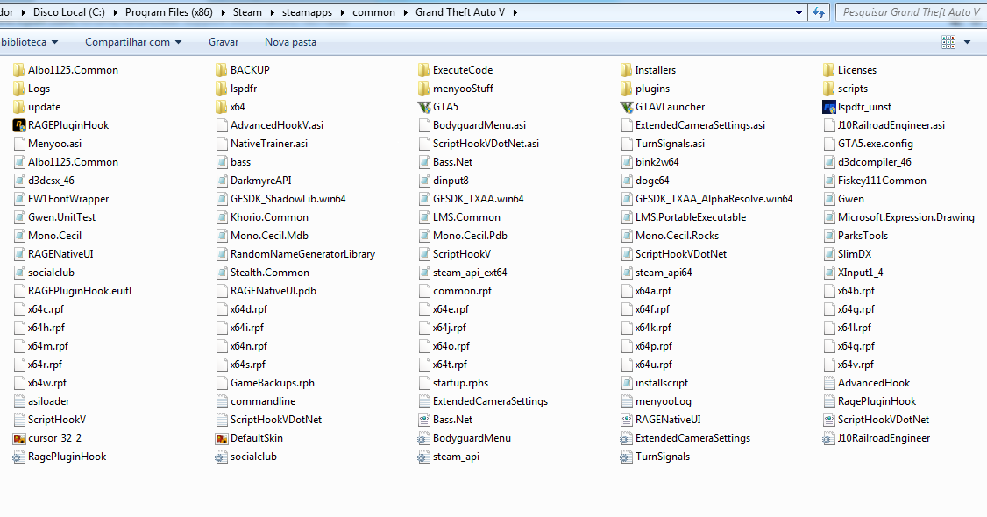Click the Gravar toolbar button
Screen dimensions: 987x517
tap(224, 42)
